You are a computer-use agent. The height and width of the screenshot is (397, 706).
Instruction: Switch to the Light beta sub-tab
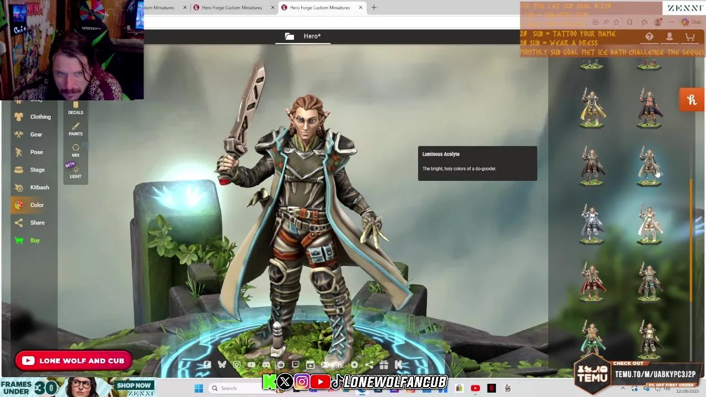(76, 172)
